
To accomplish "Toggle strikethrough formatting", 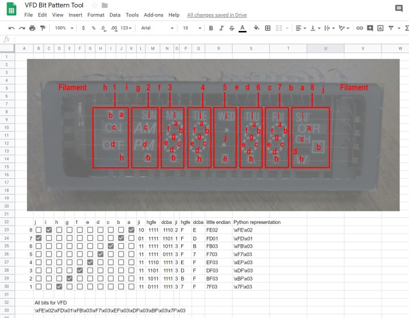I will pos(231,28).
